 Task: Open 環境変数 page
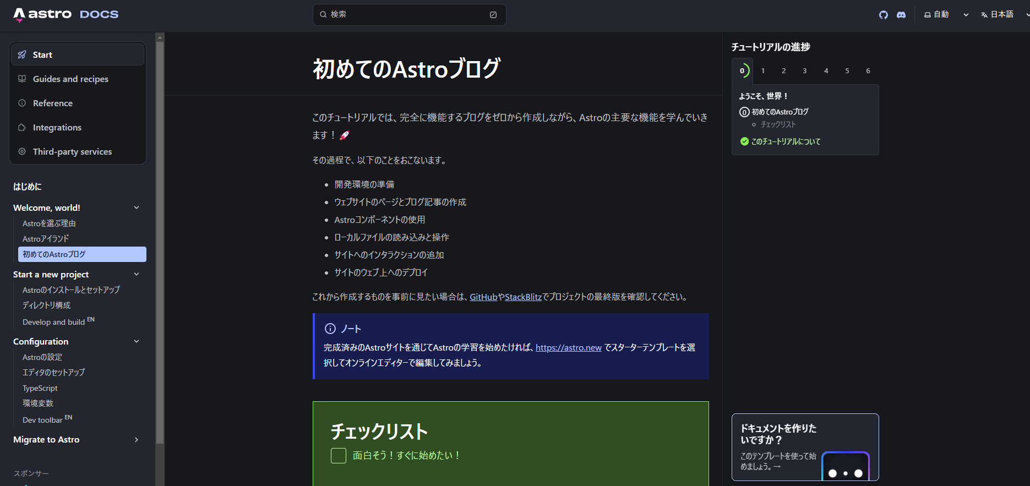pyautogui.click(x=82, y=403)
